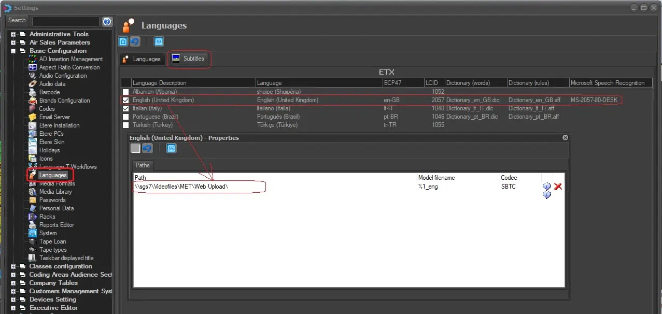Open the Email Server settings icon
The image size is (662, 314).
point(33,117)
